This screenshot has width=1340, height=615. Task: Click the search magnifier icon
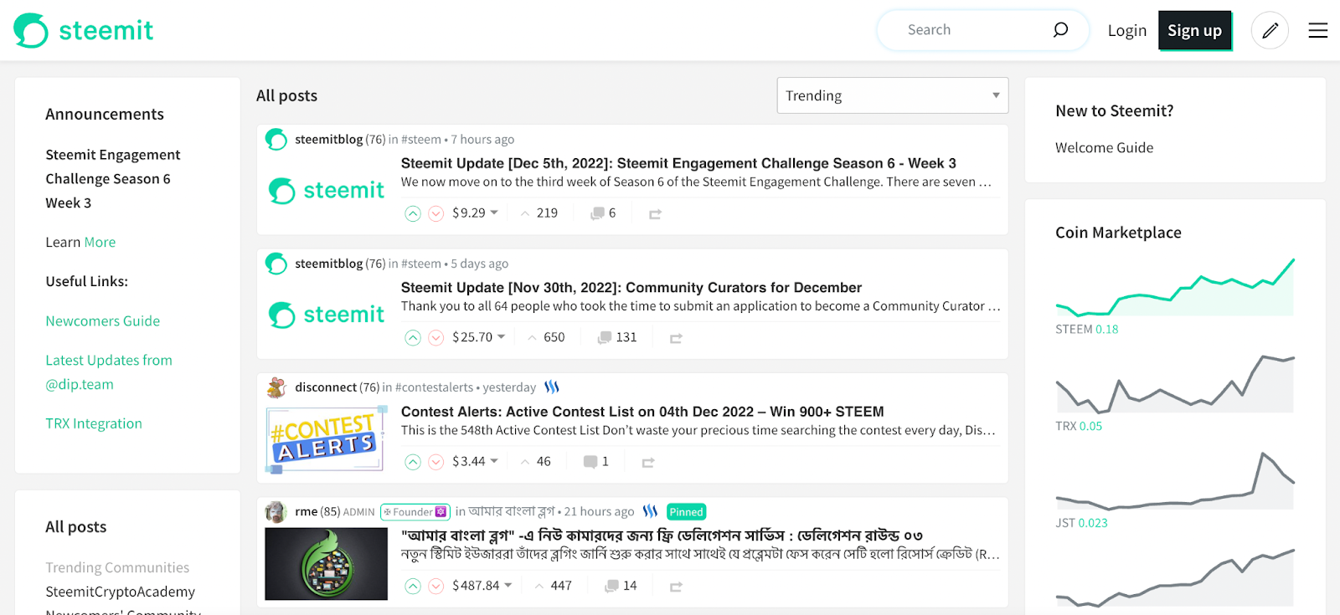point(1060,30)
